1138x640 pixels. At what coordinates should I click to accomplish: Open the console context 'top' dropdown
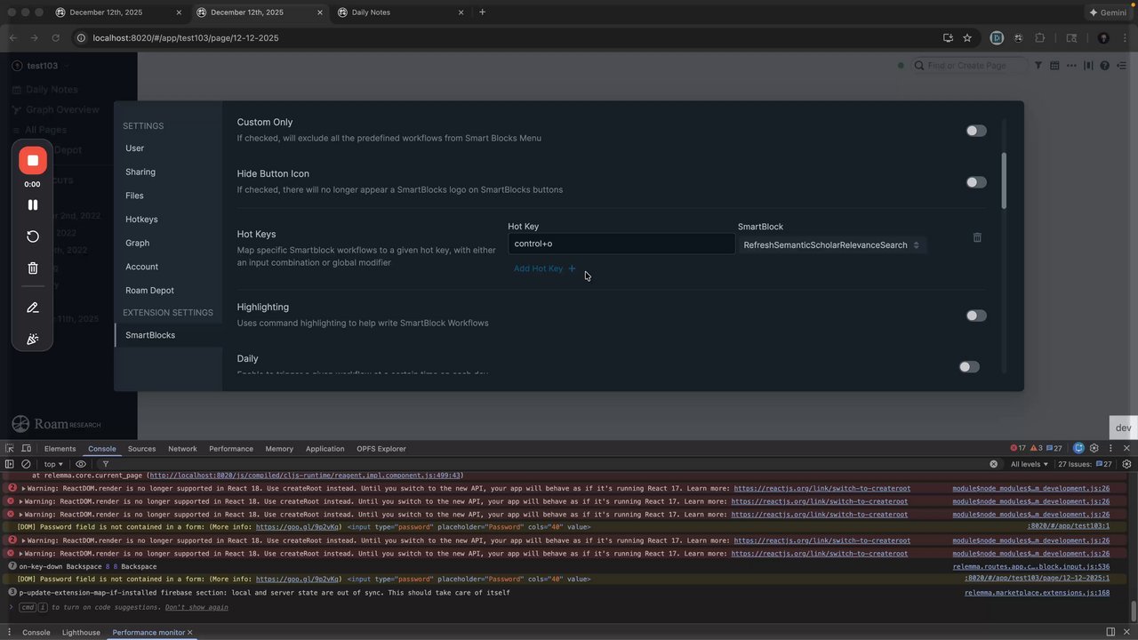click(x=53, y=464)
